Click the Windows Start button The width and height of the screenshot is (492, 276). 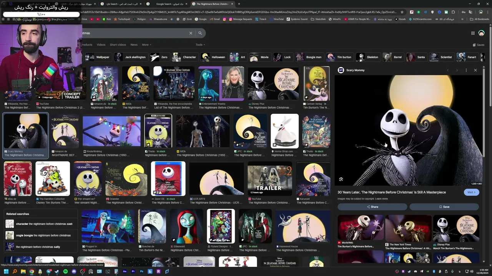(6, 271)
